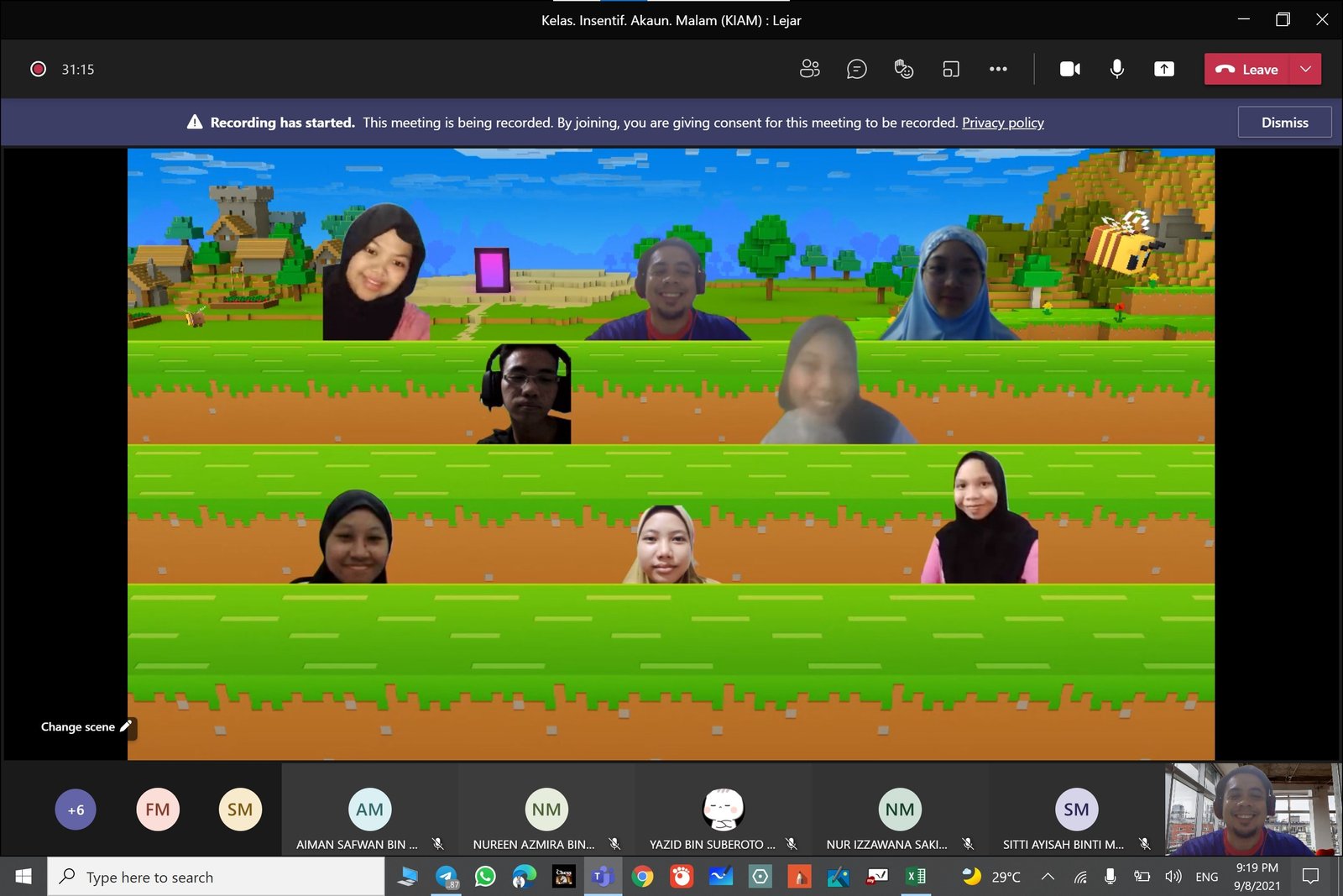Screen dimensions: 1343x896
Task: Open the Privacy policy link
Action: coord(1002,123)
